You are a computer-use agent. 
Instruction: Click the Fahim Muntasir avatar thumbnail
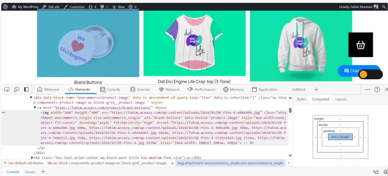point(376,7)
